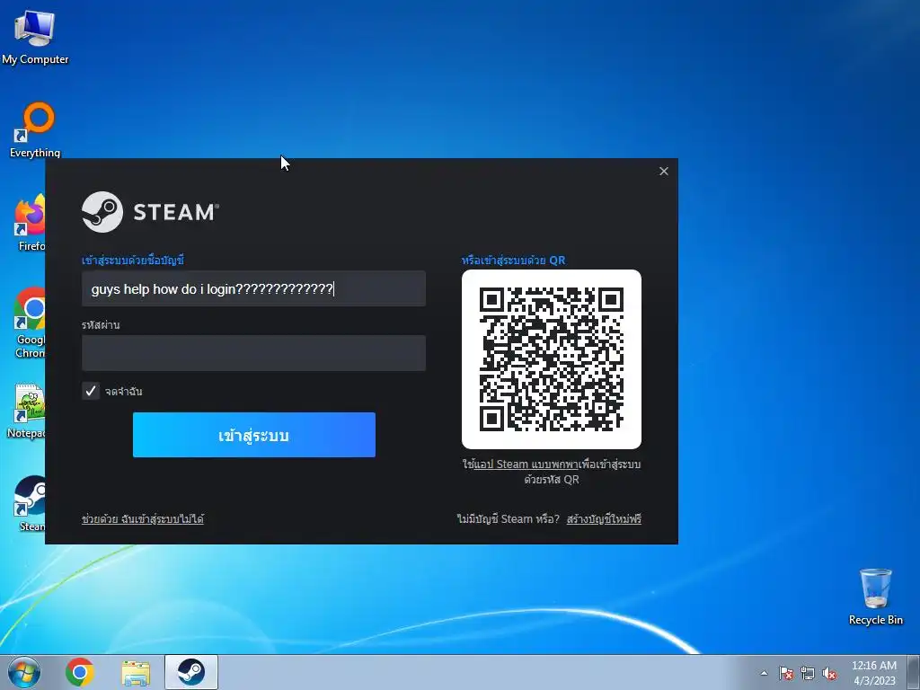Open the create a free account link
The height and width of the screenshot is (690, 920).
point(604,519)
